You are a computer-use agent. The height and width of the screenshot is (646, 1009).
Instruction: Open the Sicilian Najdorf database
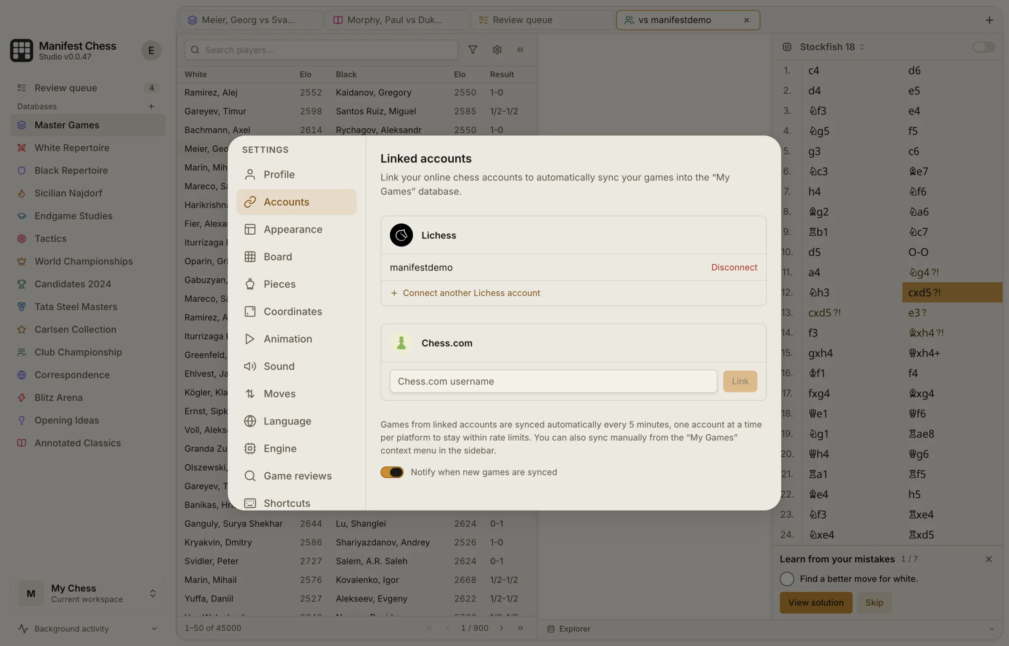88,193
